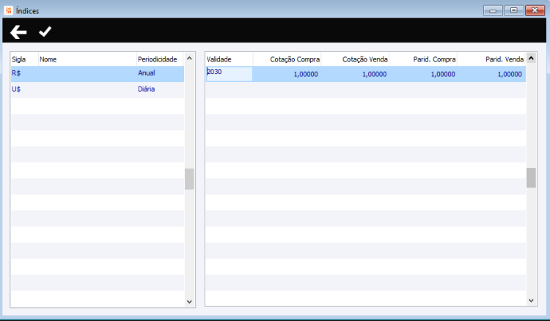The width and height of the screenshot is (550, 321).
Task: Click the Anual periodicity cell
Action: coord(147,73)
